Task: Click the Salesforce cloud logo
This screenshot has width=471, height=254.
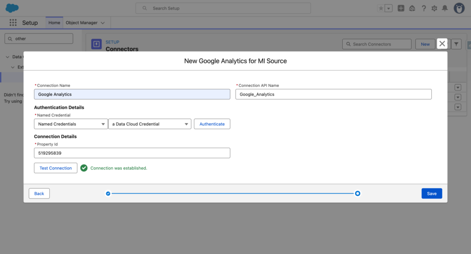Action: coord(12,8)
